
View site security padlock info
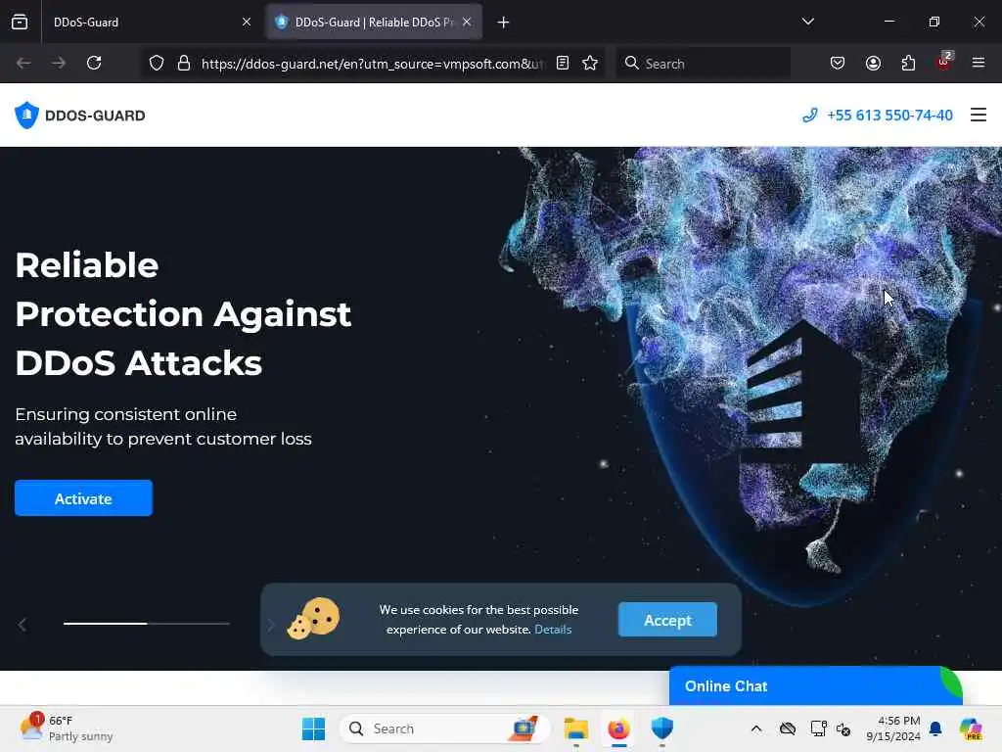point(184,64)
